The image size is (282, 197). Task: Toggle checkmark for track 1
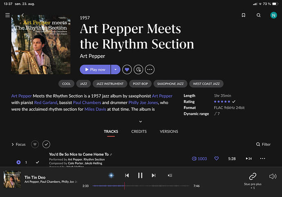click(38, 162)
